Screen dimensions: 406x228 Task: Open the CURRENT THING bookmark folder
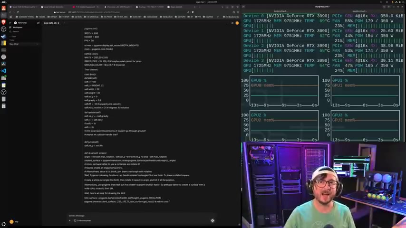point(25,17)
